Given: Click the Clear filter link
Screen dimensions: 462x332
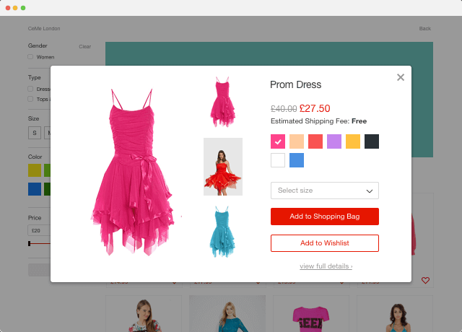Looking at the screenshot, I should tap(85, 46).
